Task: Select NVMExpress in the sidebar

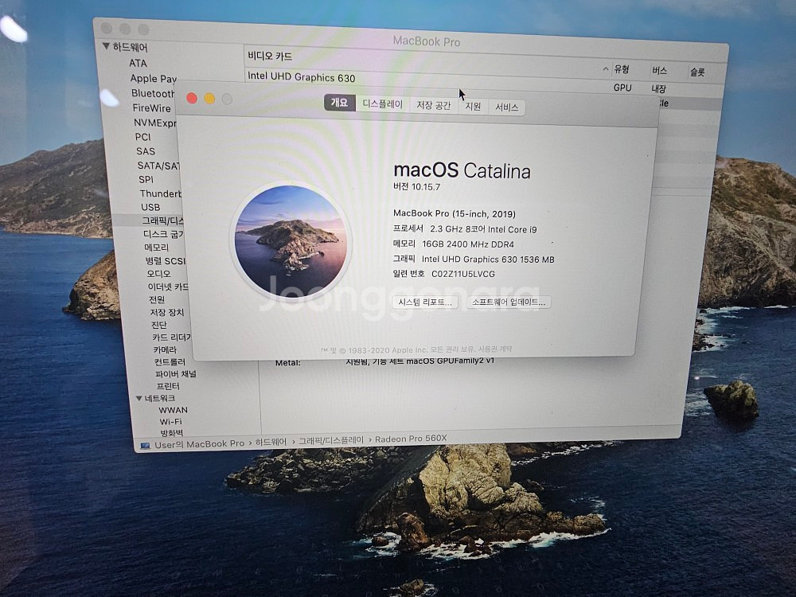Action: [155, 123]
